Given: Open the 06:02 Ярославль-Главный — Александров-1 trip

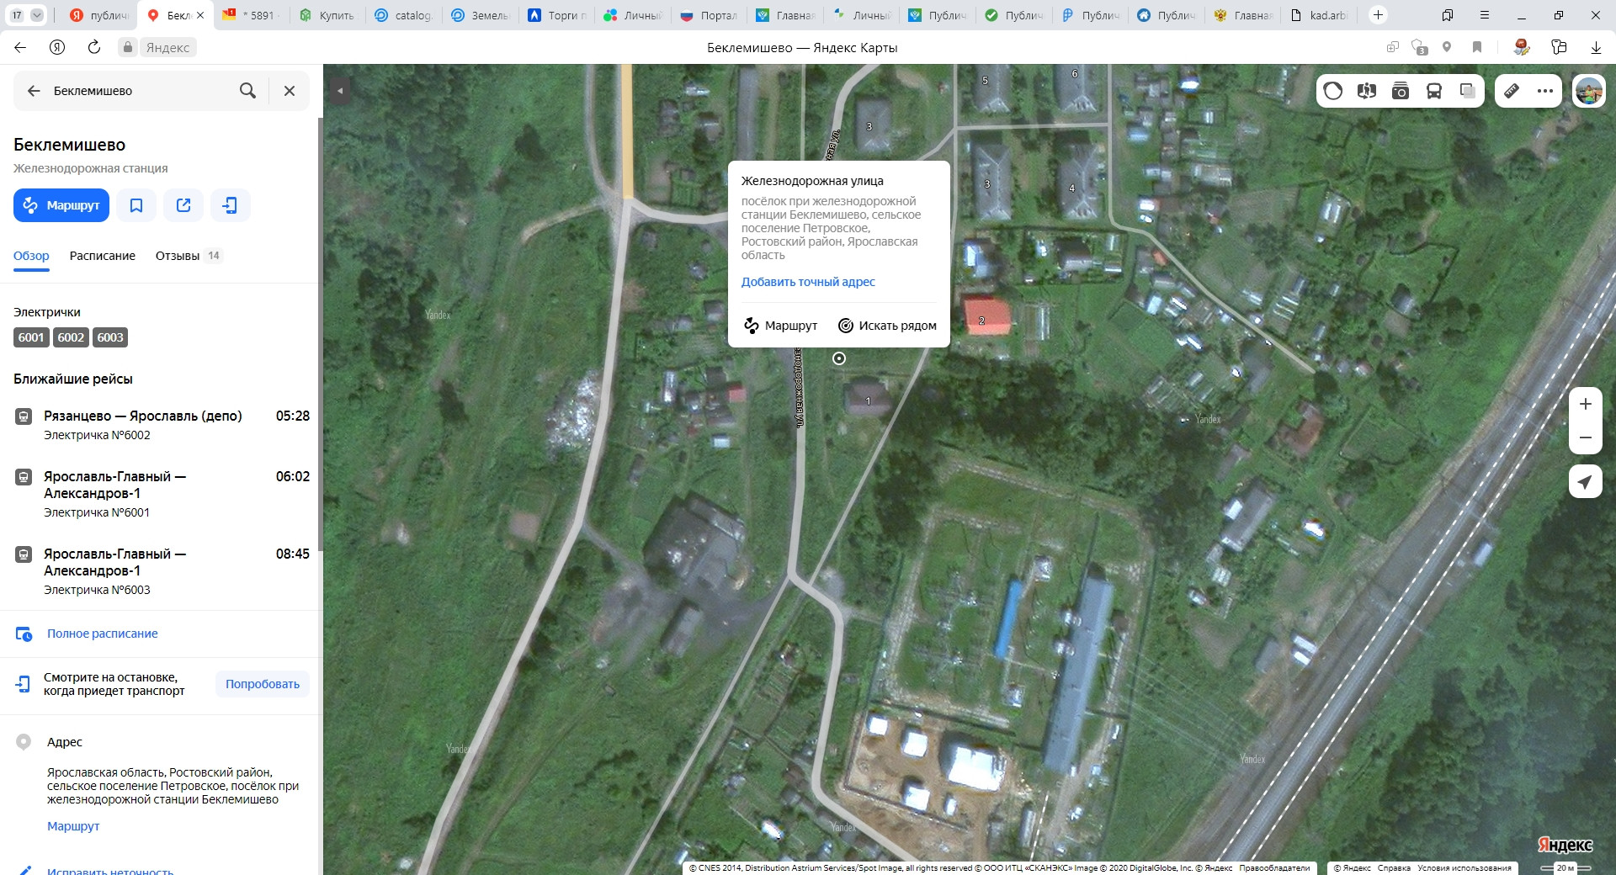Looking at the screenshot, I should [162, 494].
